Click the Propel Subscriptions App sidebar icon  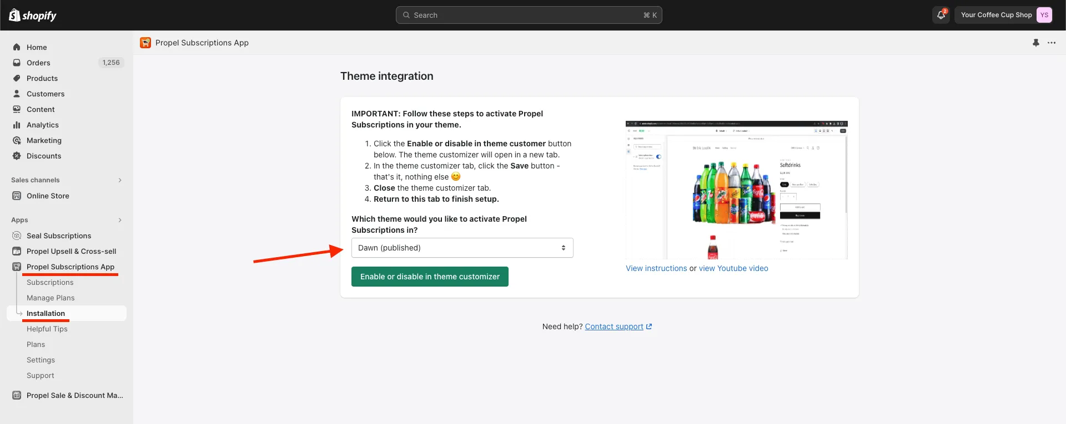(x=17, y=267)
